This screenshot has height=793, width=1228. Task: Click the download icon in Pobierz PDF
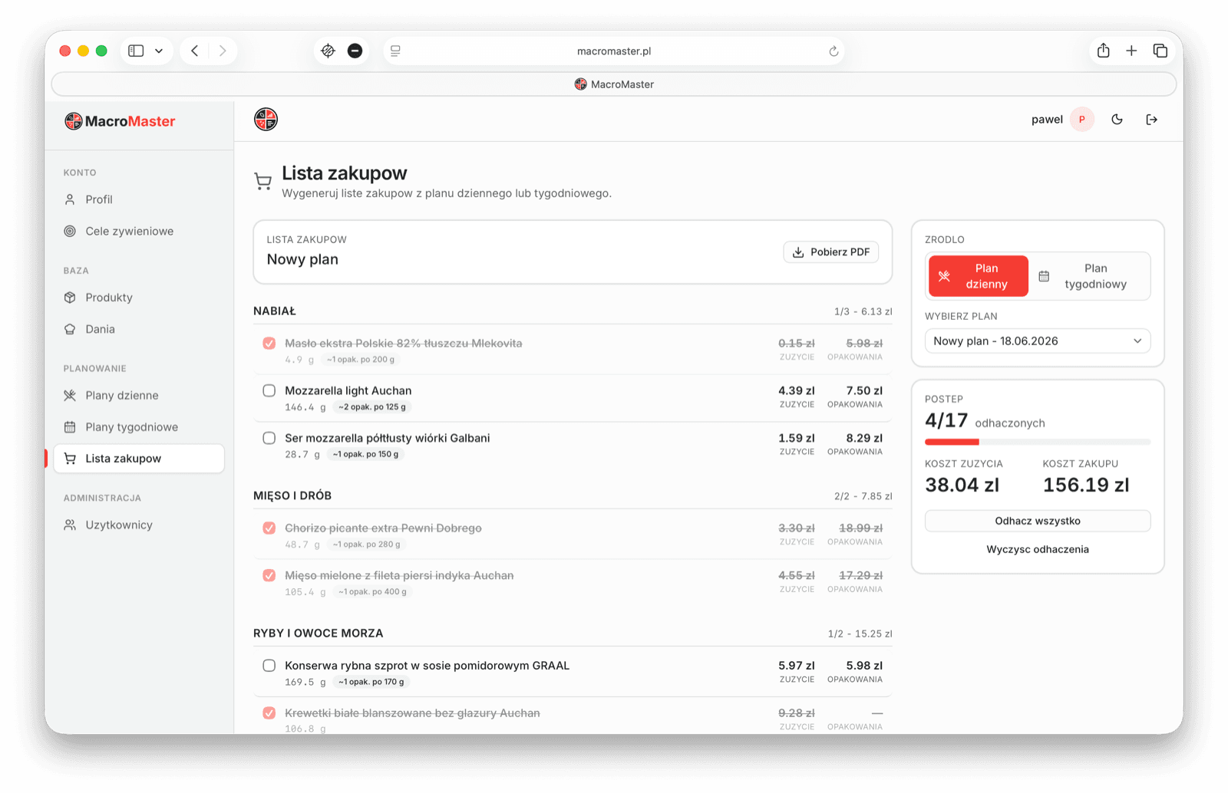coord(798,252)
